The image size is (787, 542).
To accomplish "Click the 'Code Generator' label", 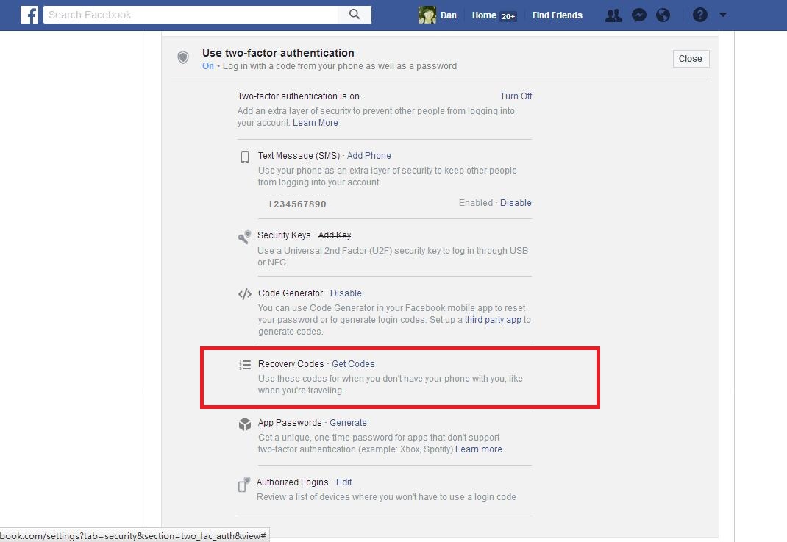I will pyautogui.click(x=291, y=293).
